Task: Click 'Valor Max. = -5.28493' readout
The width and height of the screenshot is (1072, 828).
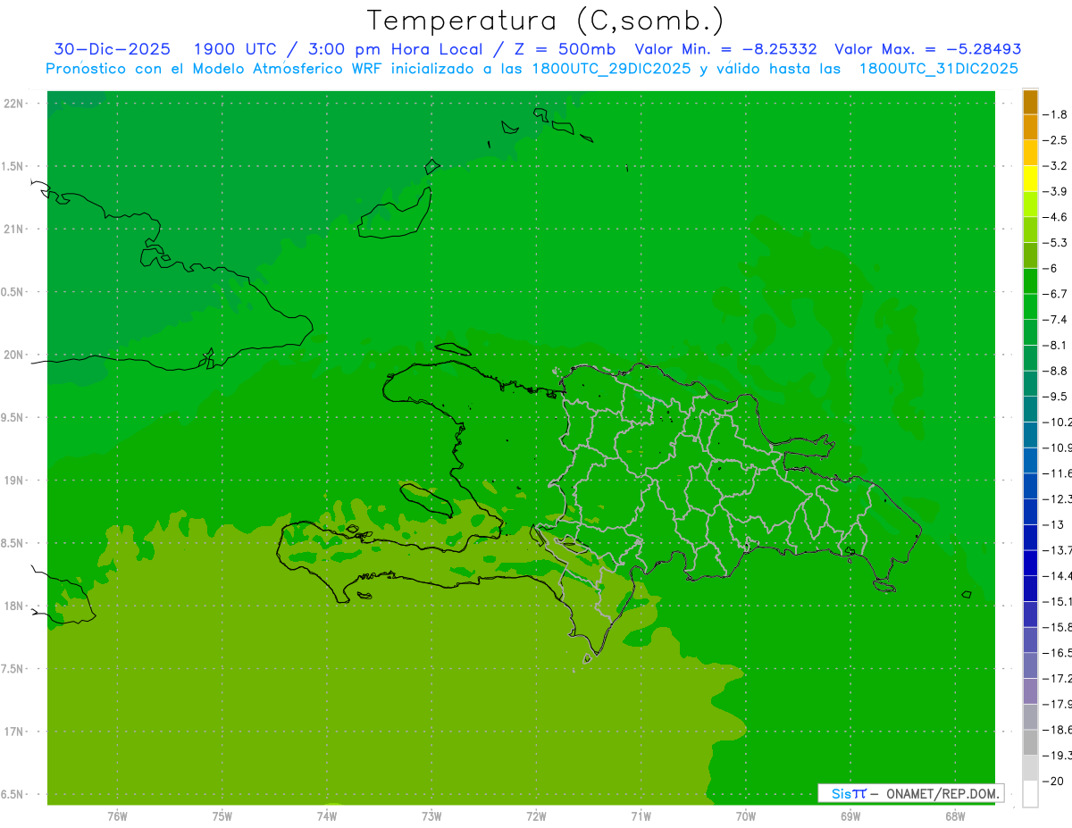Action: (928, 49)
